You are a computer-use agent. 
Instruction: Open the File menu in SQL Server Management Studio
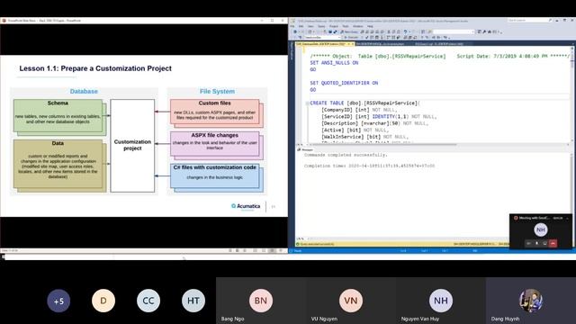tap(292, 26)
